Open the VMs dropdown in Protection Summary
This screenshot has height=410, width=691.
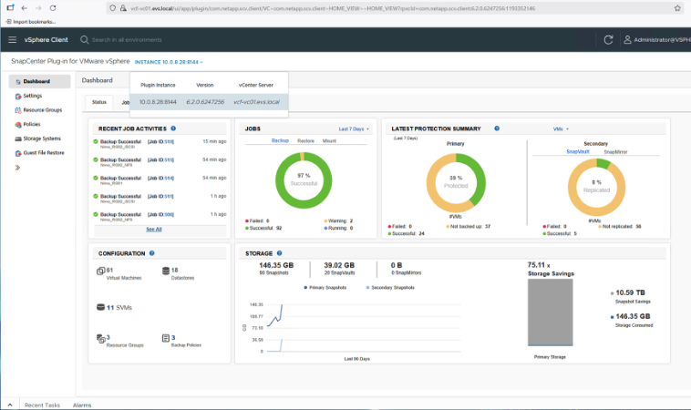(560, 129)
